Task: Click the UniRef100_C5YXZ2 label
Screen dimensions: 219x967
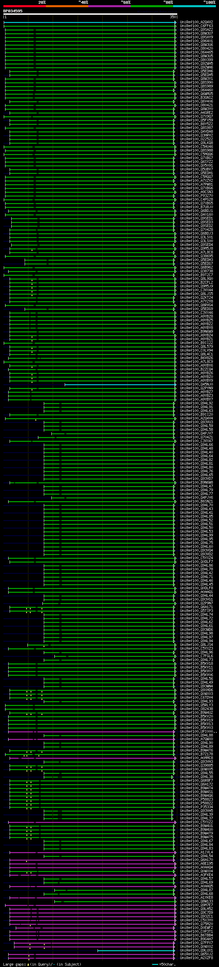Action: pos(196,822)
